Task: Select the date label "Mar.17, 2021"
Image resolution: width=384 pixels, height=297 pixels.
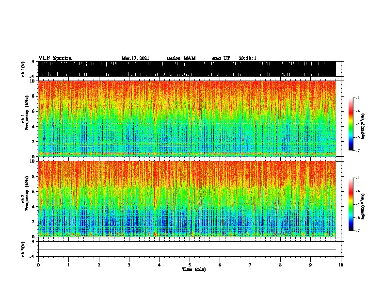Action: (135, 58)
